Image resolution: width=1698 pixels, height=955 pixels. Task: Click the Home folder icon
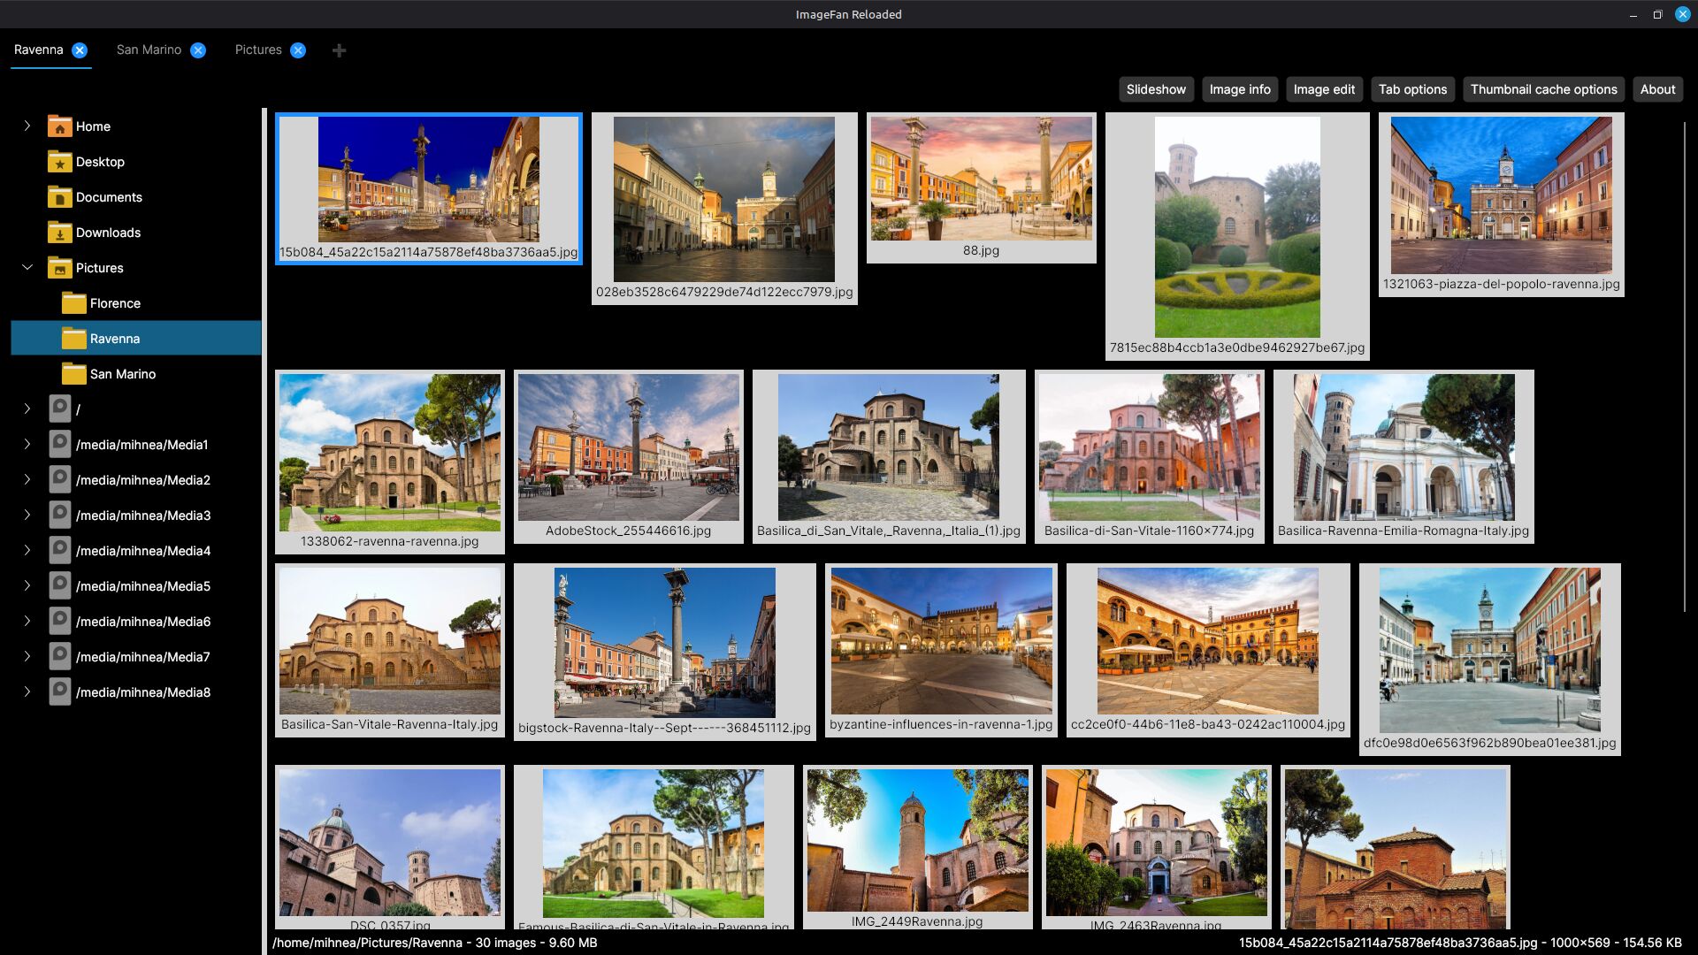point(59,126)
